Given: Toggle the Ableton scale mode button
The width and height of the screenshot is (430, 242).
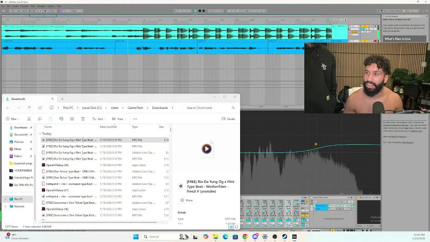Looking at the screenshot, I should [62, 11].
